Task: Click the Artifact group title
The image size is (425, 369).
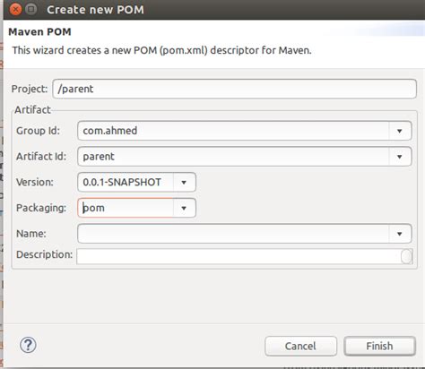Action: [x=32, y=109]
